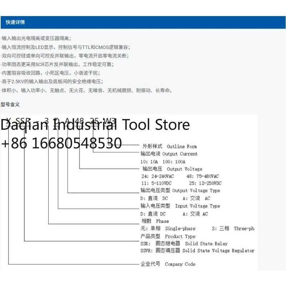Select 'SSR: 固态继电器 Solid State Relay'
Screen dimensions: 286x286
pyautogui.click(x=184, y=244)
